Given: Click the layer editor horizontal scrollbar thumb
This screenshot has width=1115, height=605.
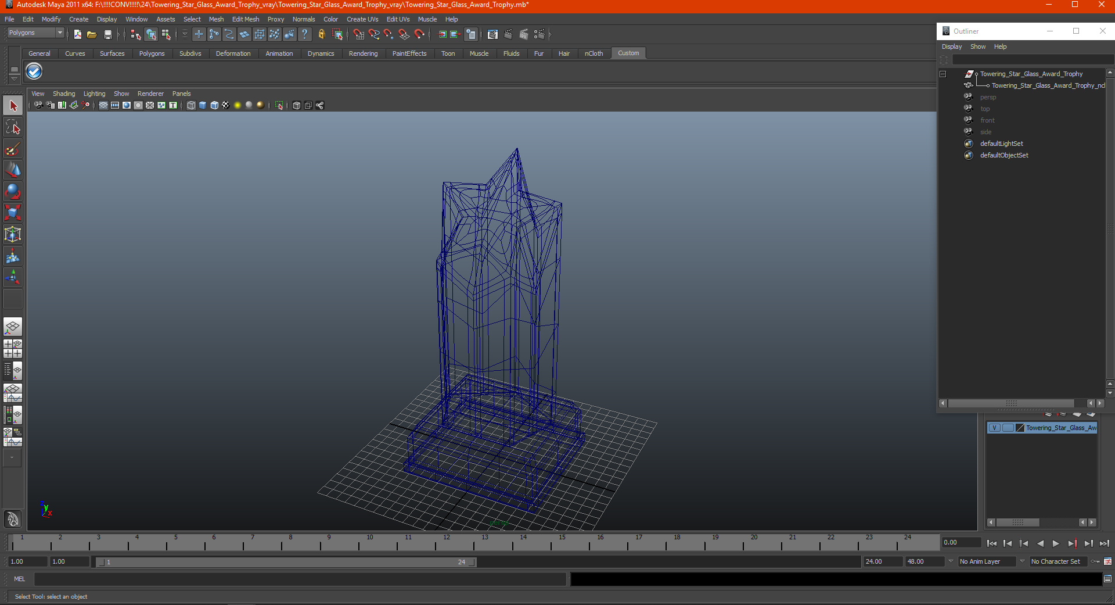Looking at the screenshot, I should point(1017,522).
